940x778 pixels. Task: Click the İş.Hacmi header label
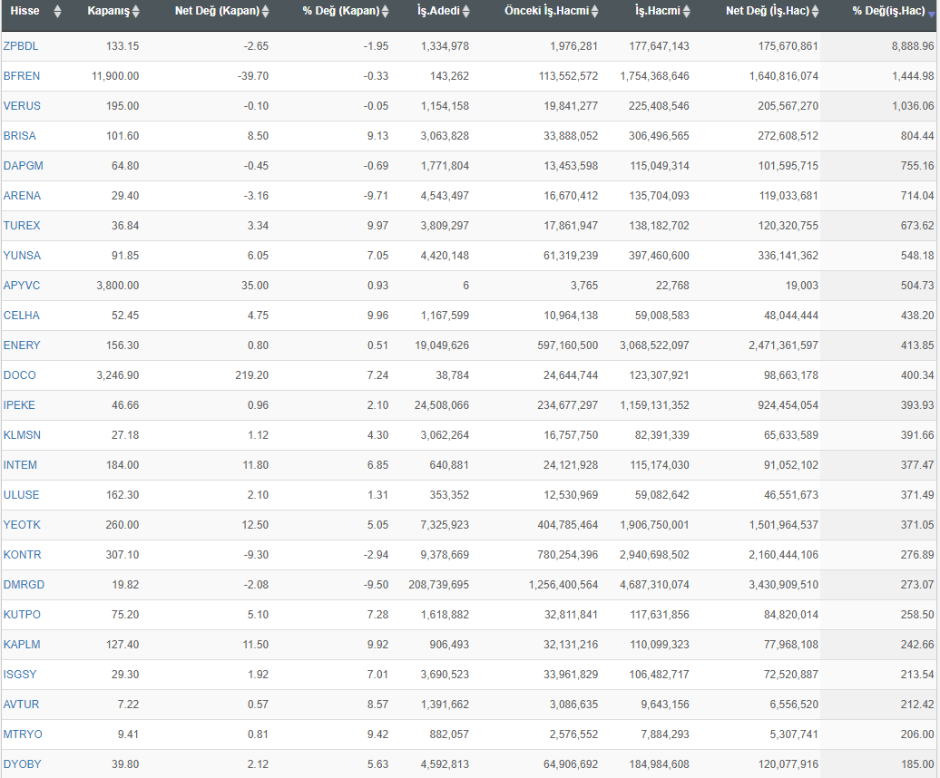coord(658,11)
